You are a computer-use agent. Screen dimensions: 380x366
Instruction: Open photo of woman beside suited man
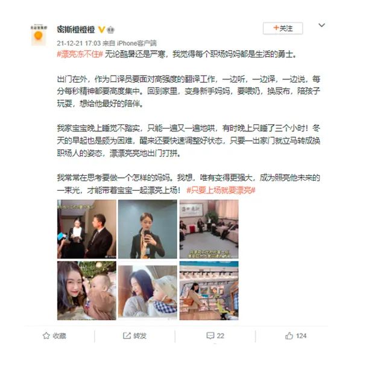click(87, 229)
